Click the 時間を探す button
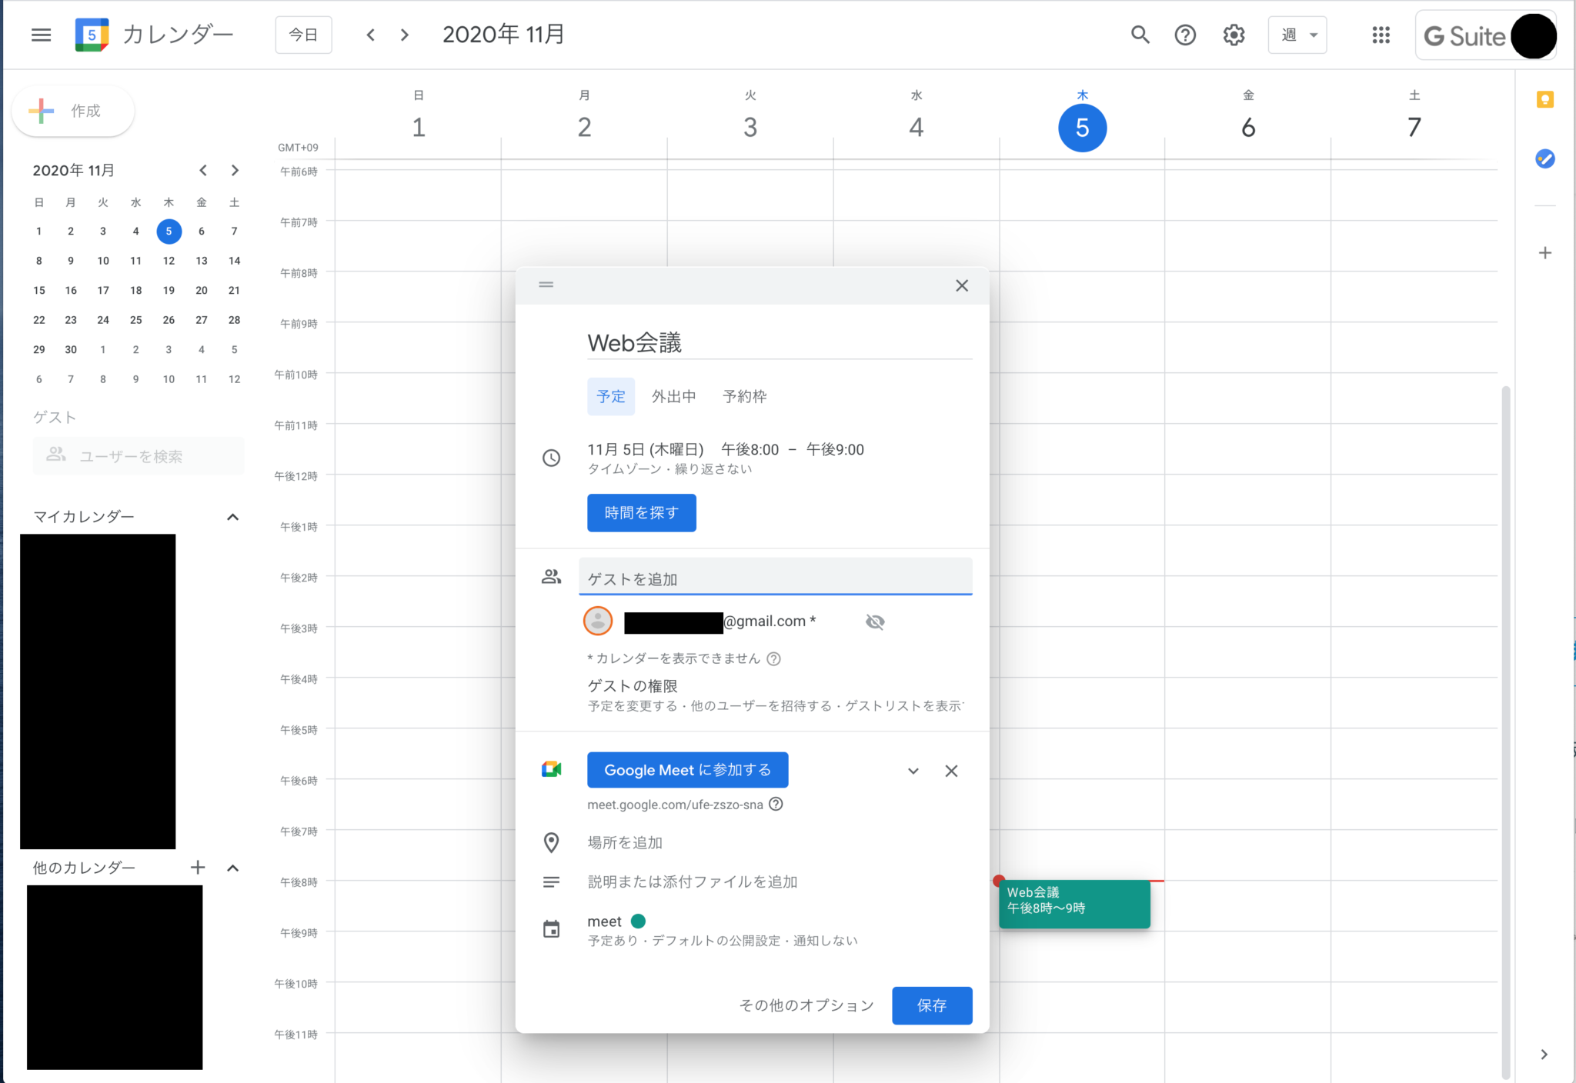The image size is (1576, 1083). click(641, 512)
